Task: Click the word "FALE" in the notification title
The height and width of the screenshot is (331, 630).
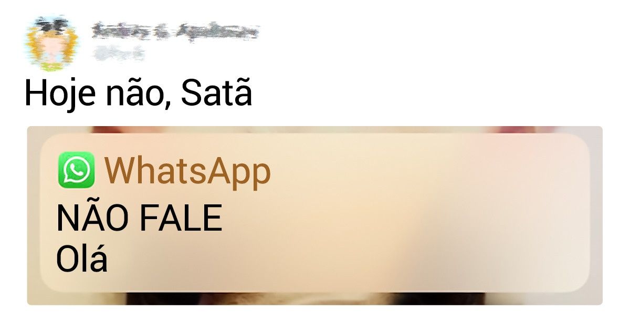Action: tap(181, 218)
